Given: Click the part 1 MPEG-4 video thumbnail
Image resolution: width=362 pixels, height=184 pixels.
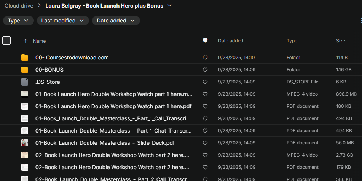Looking at the screenshot, I should (25, 94).
